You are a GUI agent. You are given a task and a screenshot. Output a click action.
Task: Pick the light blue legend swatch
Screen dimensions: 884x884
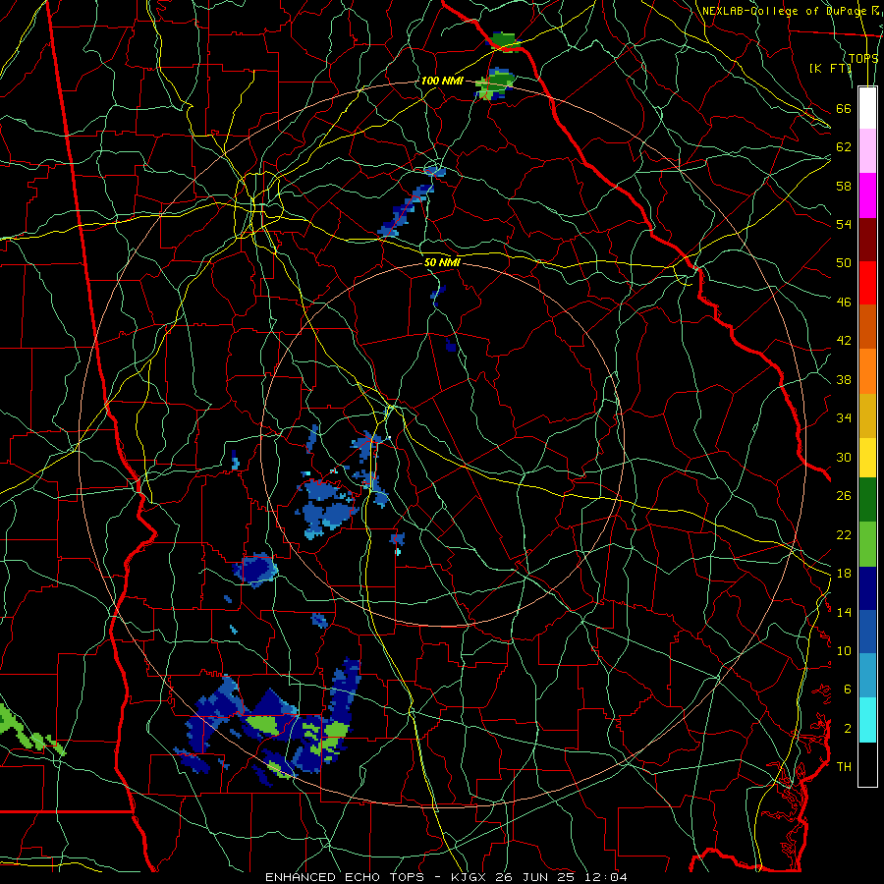(867, 676)
